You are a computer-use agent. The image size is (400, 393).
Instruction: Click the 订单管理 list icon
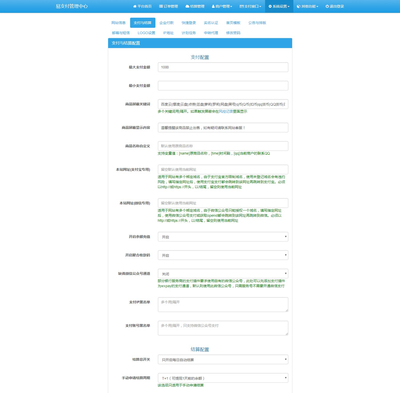point(161,7)
